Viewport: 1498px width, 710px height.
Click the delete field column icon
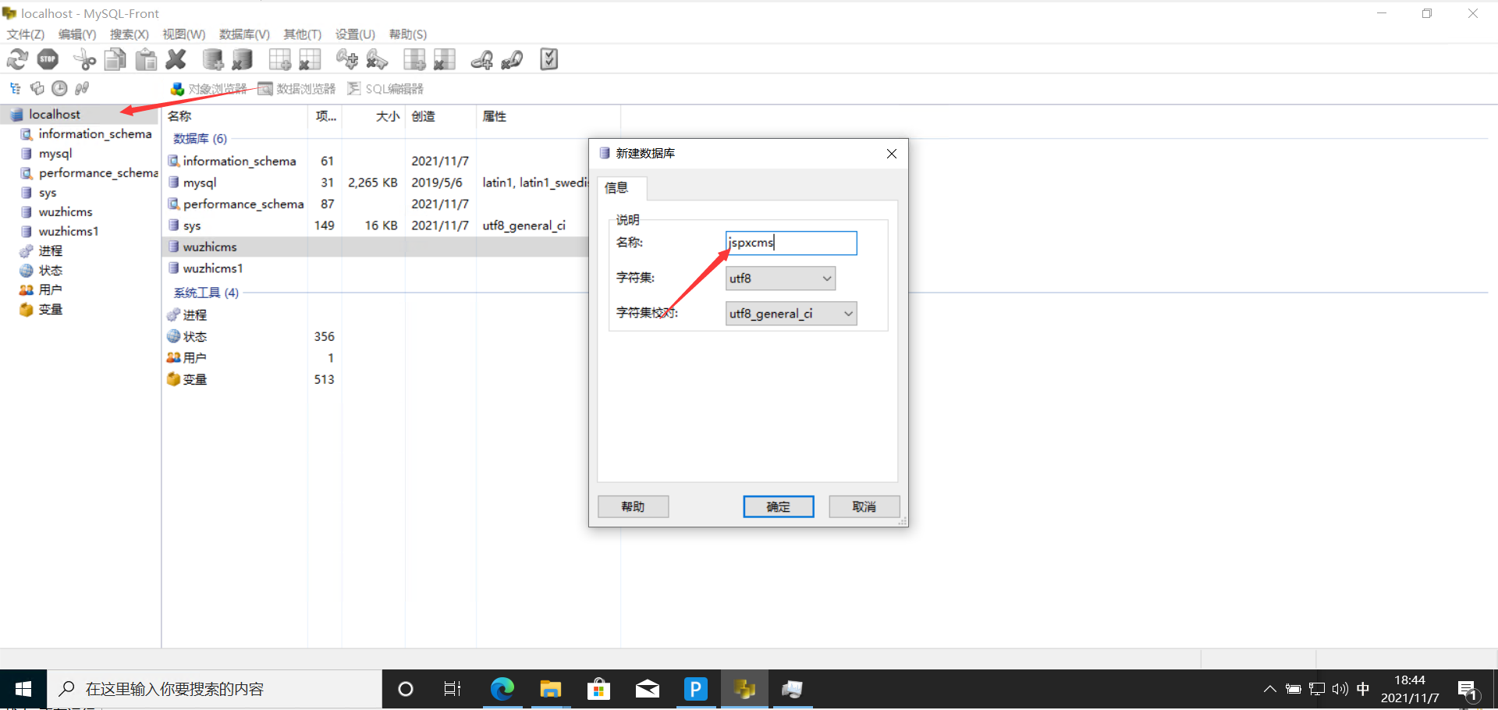click(445, 59)
